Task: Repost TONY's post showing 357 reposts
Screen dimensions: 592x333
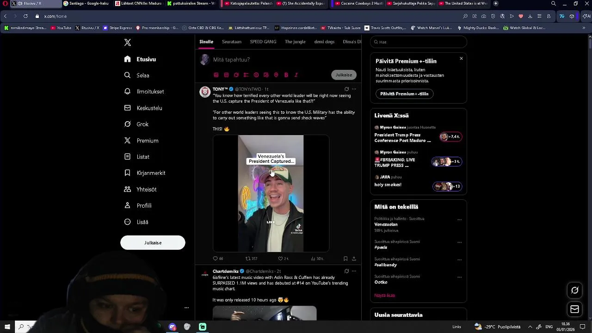Action: (251, 259)
